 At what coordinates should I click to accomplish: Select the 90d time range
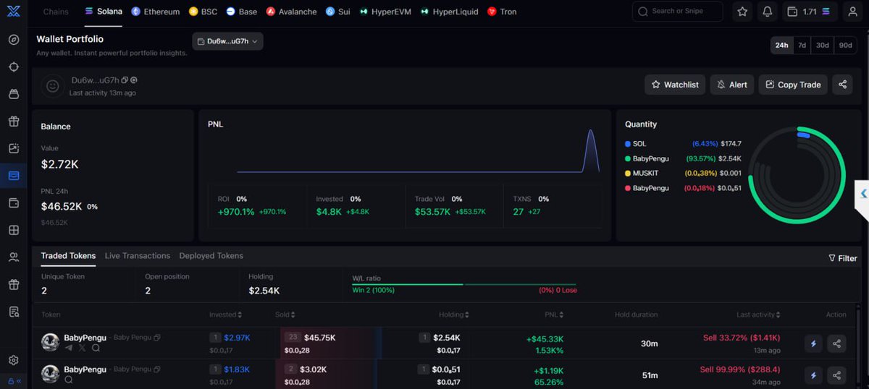point(845,45)
